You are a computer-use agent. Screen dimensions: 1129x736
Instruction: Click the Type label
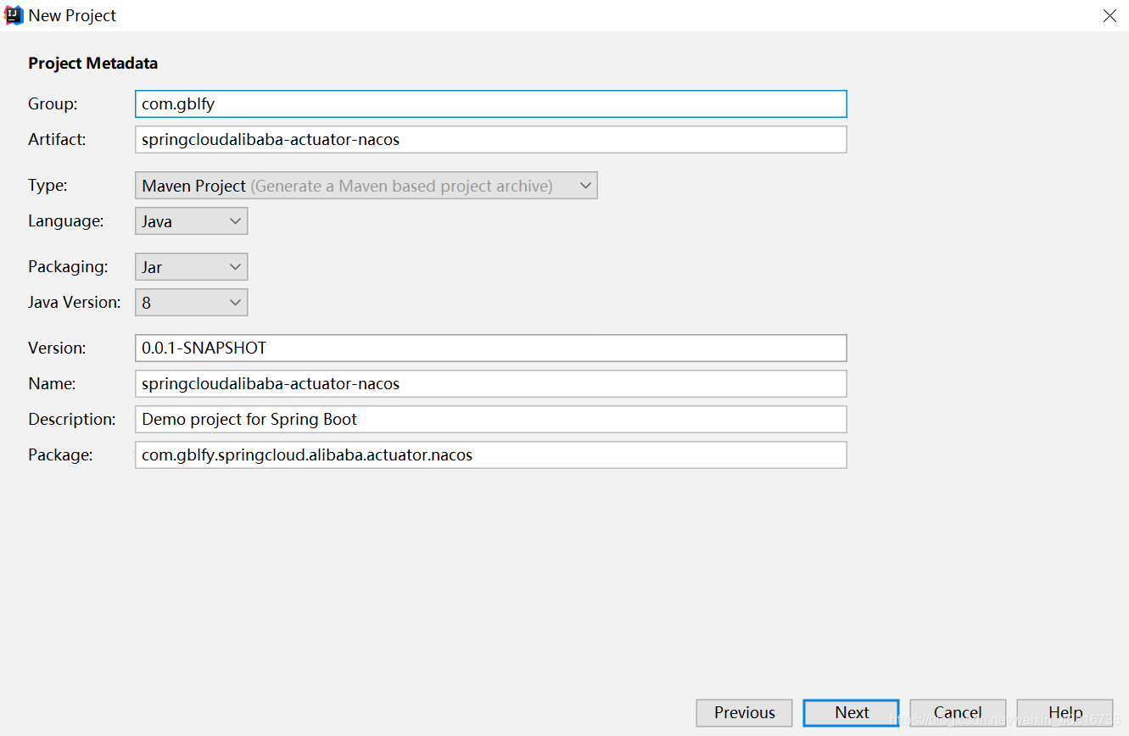[x=48, y=186]
